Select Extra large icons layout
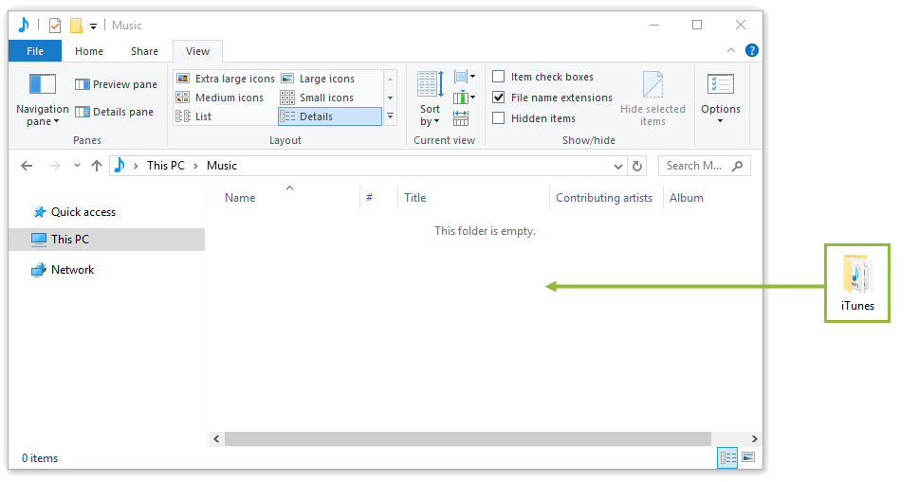Image resolution: width=918 pixels, height=482 pixels. (225, 79)
